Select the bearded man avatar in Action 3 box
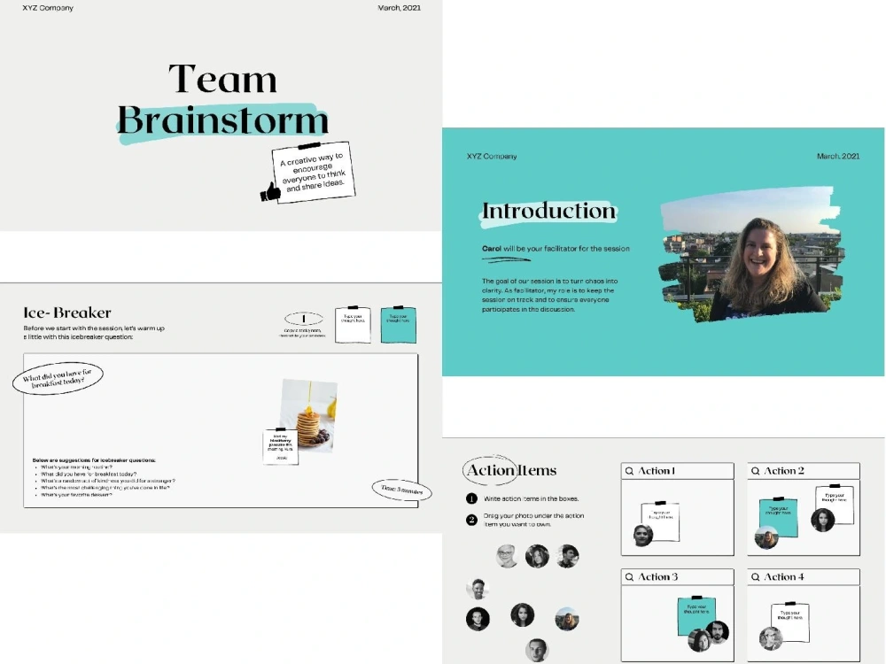Screen dimensions: 886x664 (x=717, y=632)
